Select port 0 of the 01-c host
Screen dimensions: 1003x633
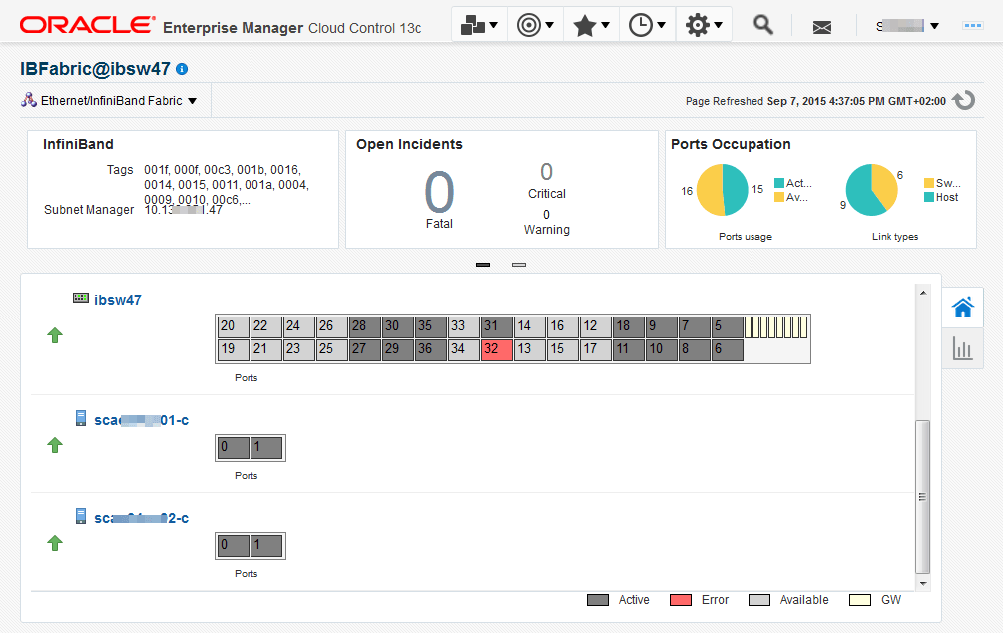(233, 448)
